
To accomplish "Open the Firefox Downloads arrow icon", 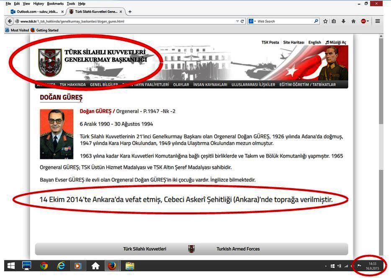I will tap(344, 21).
